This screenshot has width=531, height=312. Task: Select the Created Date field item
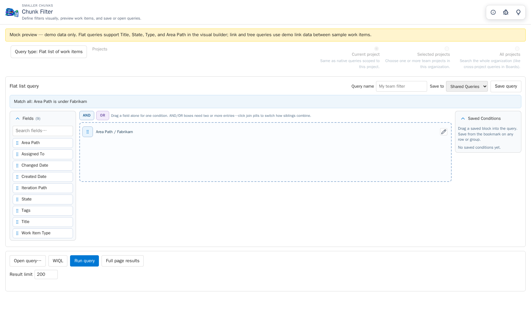[x=43, y=177]
